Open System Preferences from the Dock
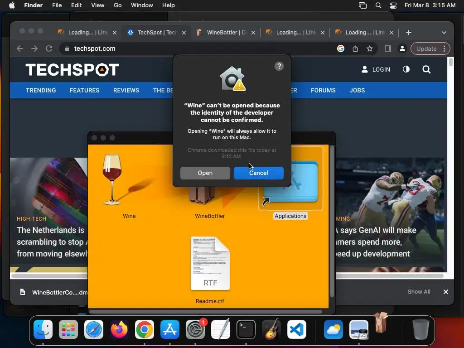464x348 pixels. [x=195, y=329]
